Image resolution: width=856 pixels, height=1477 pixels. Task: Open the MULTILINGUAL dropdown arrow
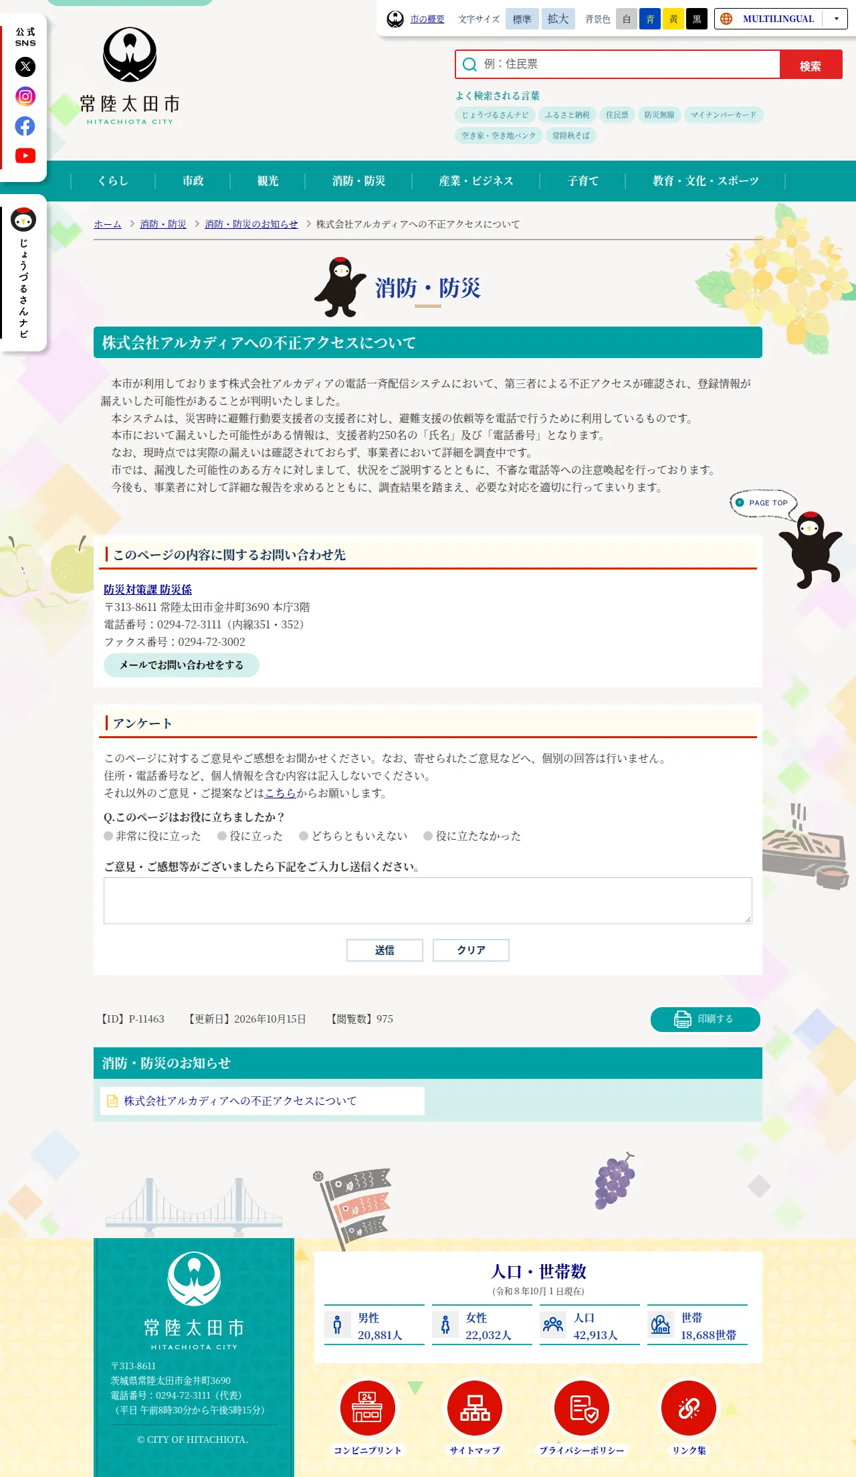pos(836,19)
